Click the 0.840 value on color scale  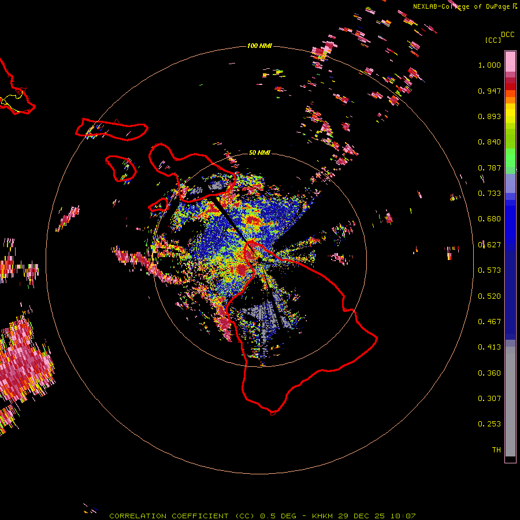(489, 142)
